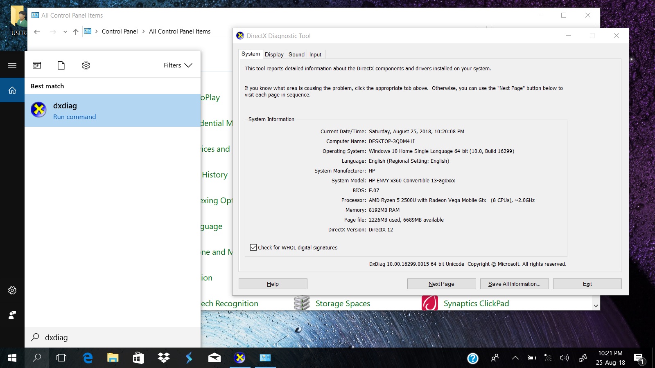Expand the hamburger menu in search sidebar
The height and width of the screenshot is (368, 655).
click(12, 65)
